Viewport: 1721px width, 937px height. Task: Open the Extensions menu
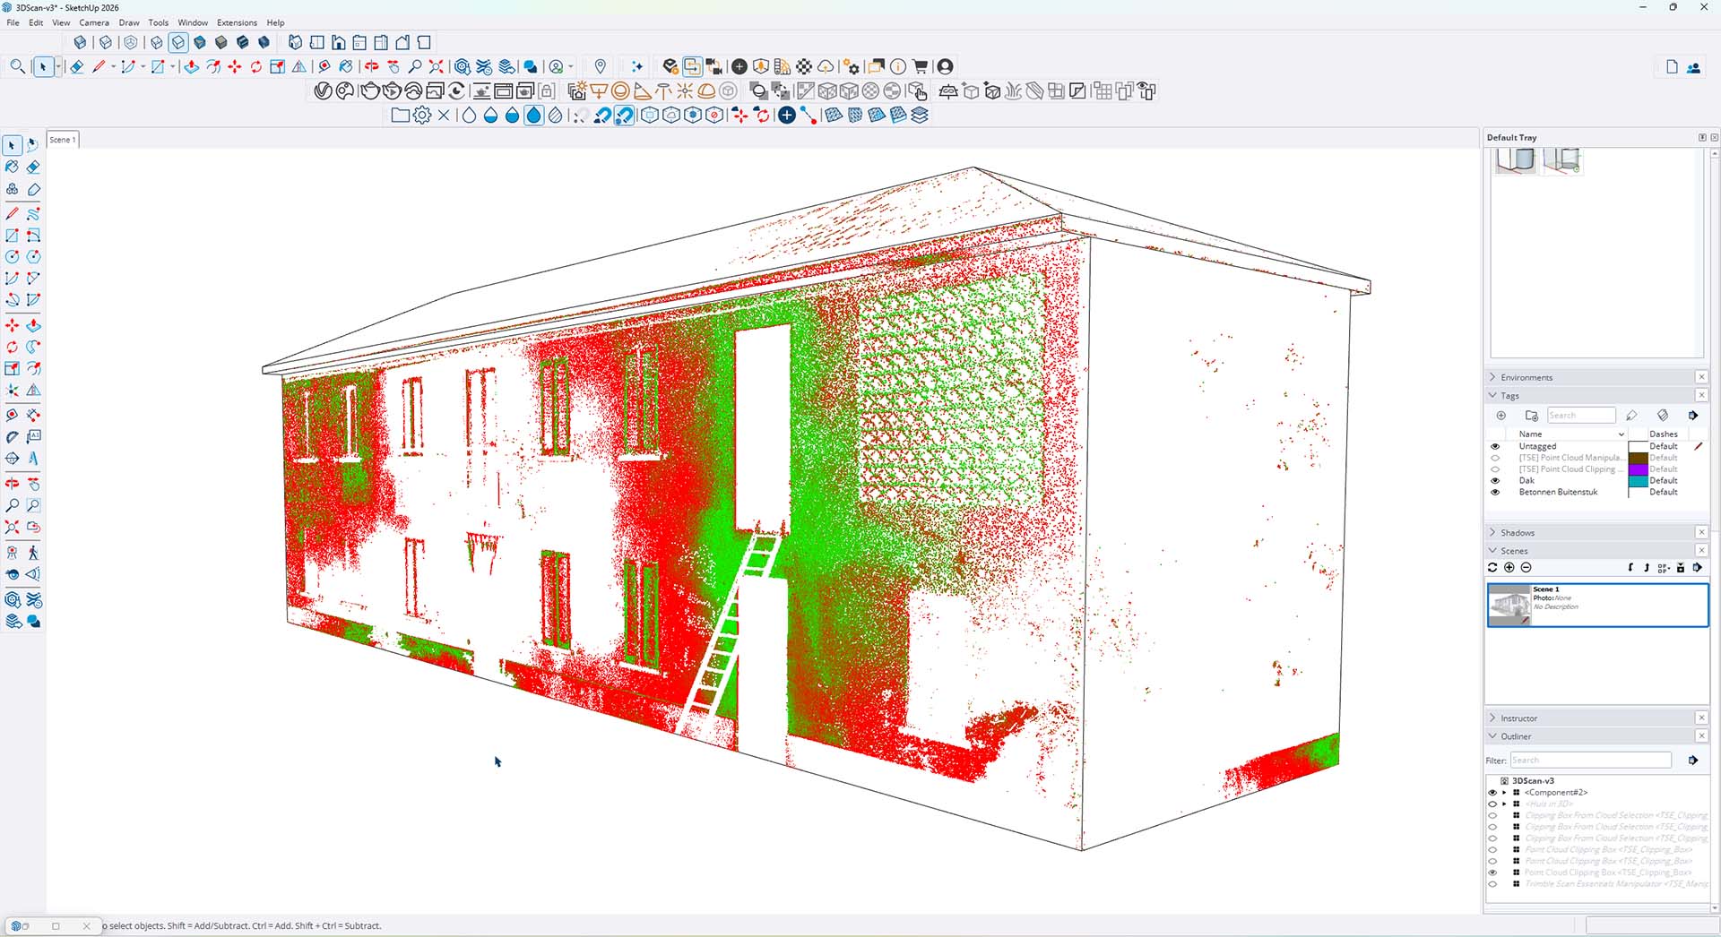237,22
